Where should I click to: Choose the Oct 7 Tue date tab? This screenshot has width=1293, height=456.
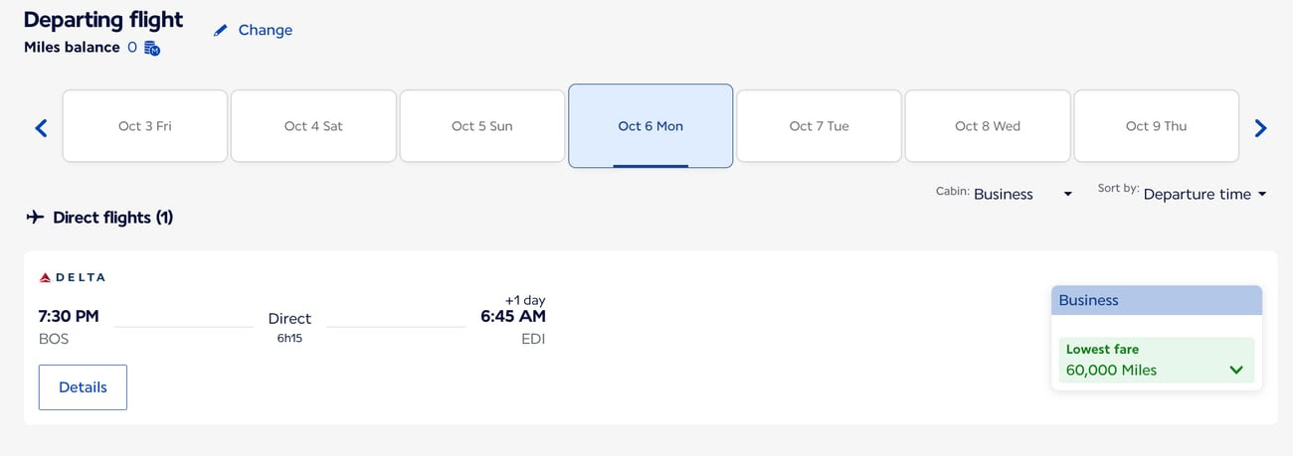click(x=819, y=126)
